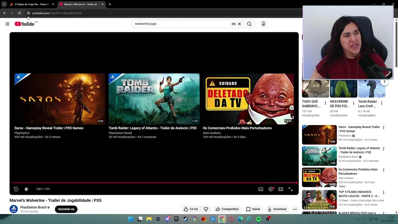Screen dimensions: 398x224
Task: Clear the search text with the X icon
Action: click(x=239, y=24)
